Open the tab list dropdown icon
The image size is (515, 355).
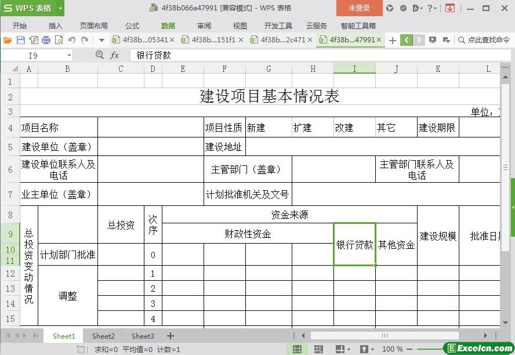click(x=446, y=40)
